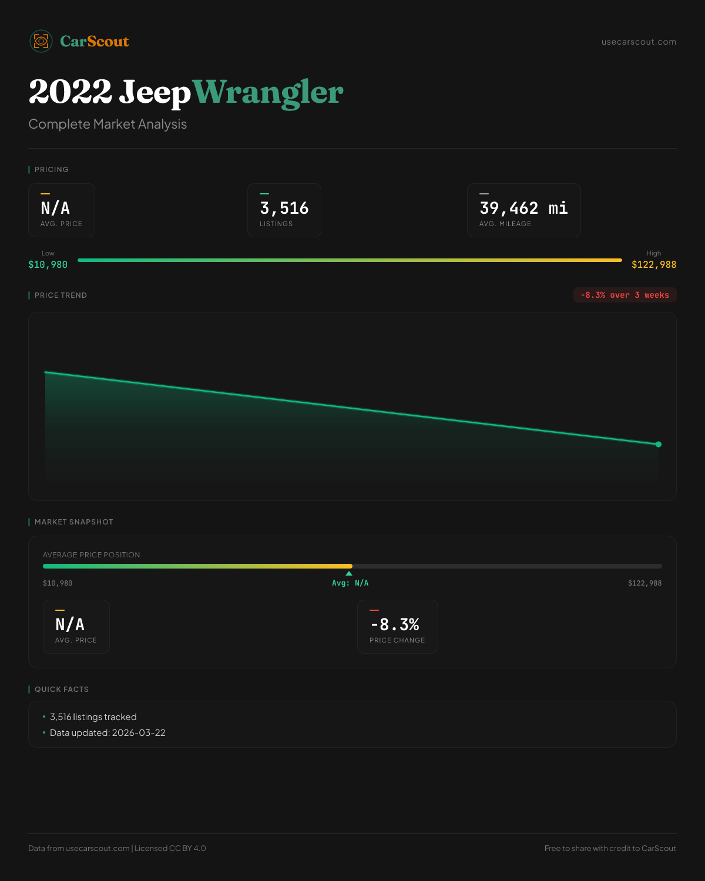Image resolution: width=705 pixels, height=881 pixels.
Task: Click the Average Price Position progress bar
Action: click(x=352, y=566)
